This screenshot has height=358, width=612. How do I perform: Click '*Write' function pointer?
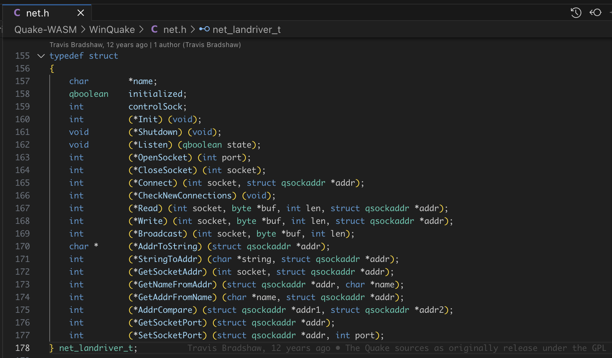148,221
